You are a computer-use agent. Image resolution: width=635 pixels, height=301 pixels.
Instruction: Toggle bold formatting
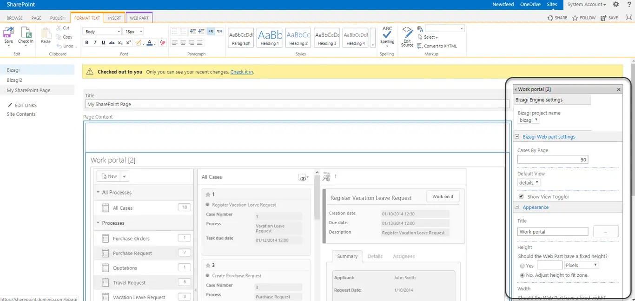coord(87,43)
